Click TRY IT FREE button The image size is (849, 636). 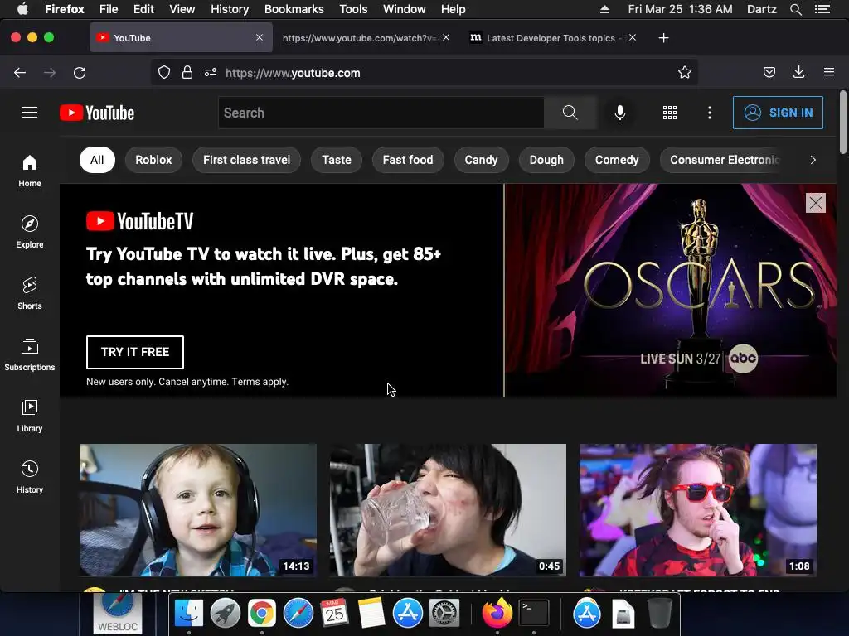[x=135, y=352]
